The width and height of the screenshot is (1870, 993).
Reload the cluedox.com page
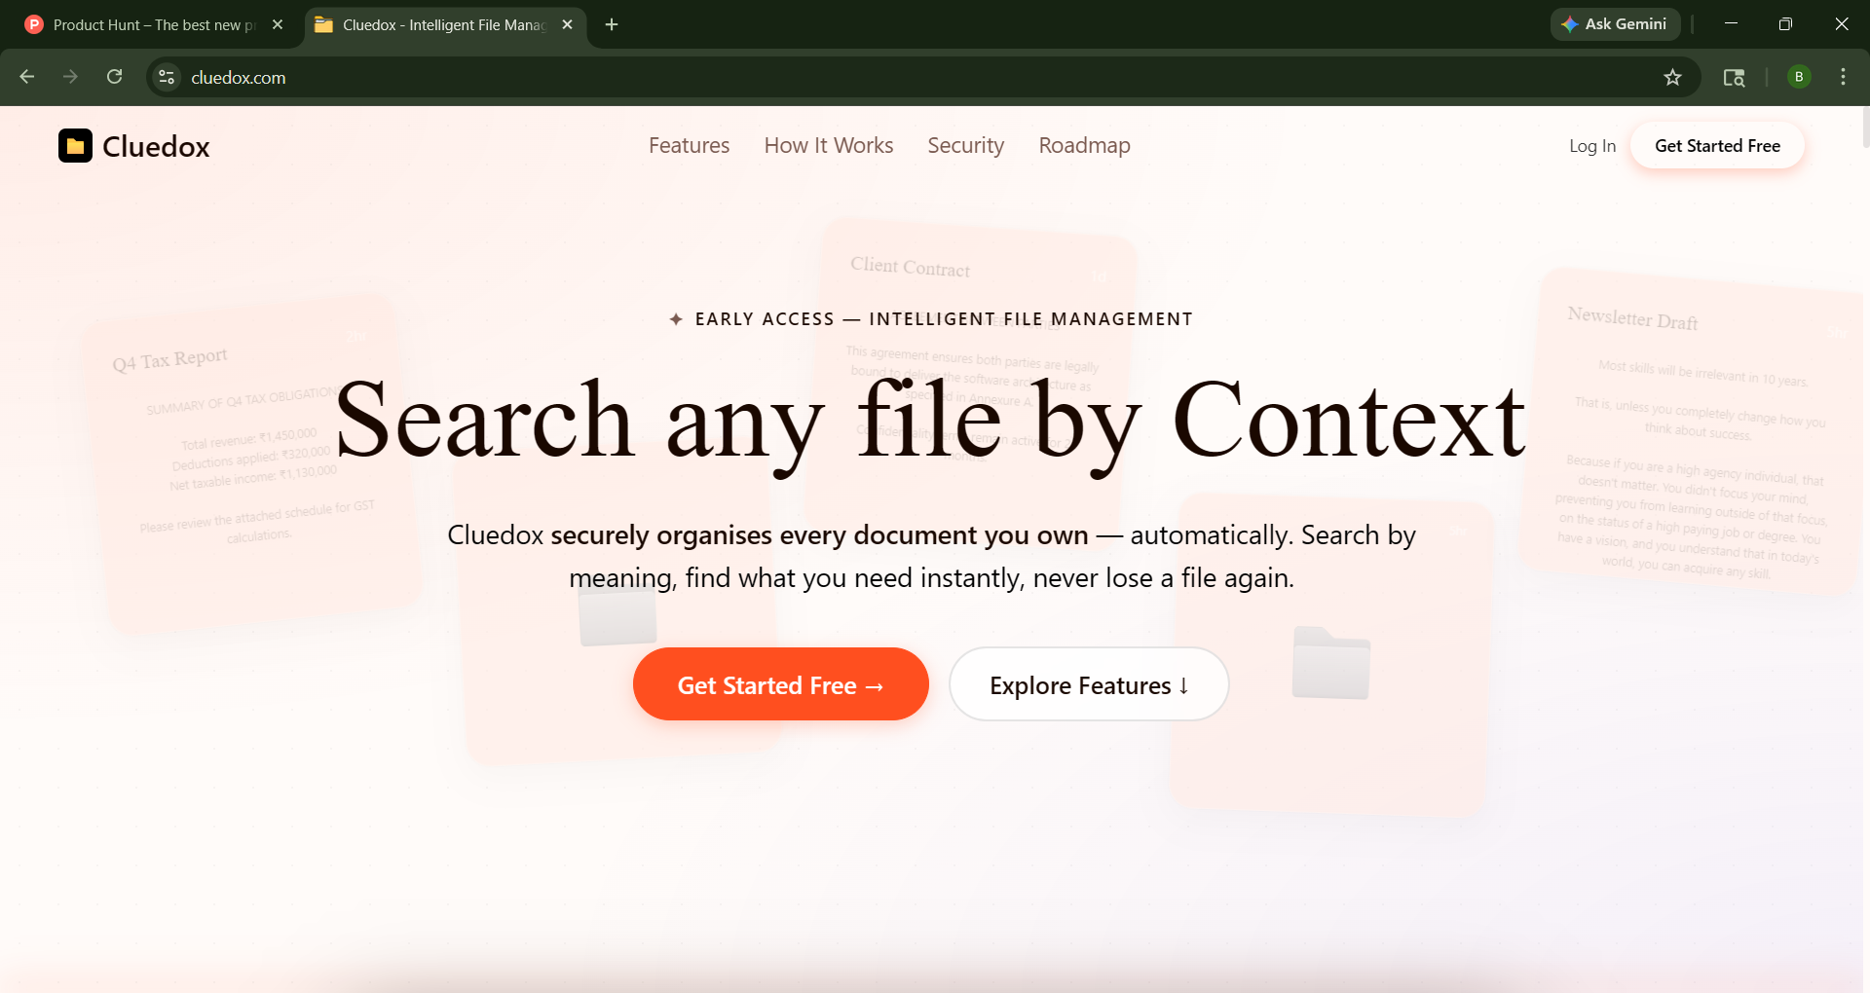click(x=114, y=77)
